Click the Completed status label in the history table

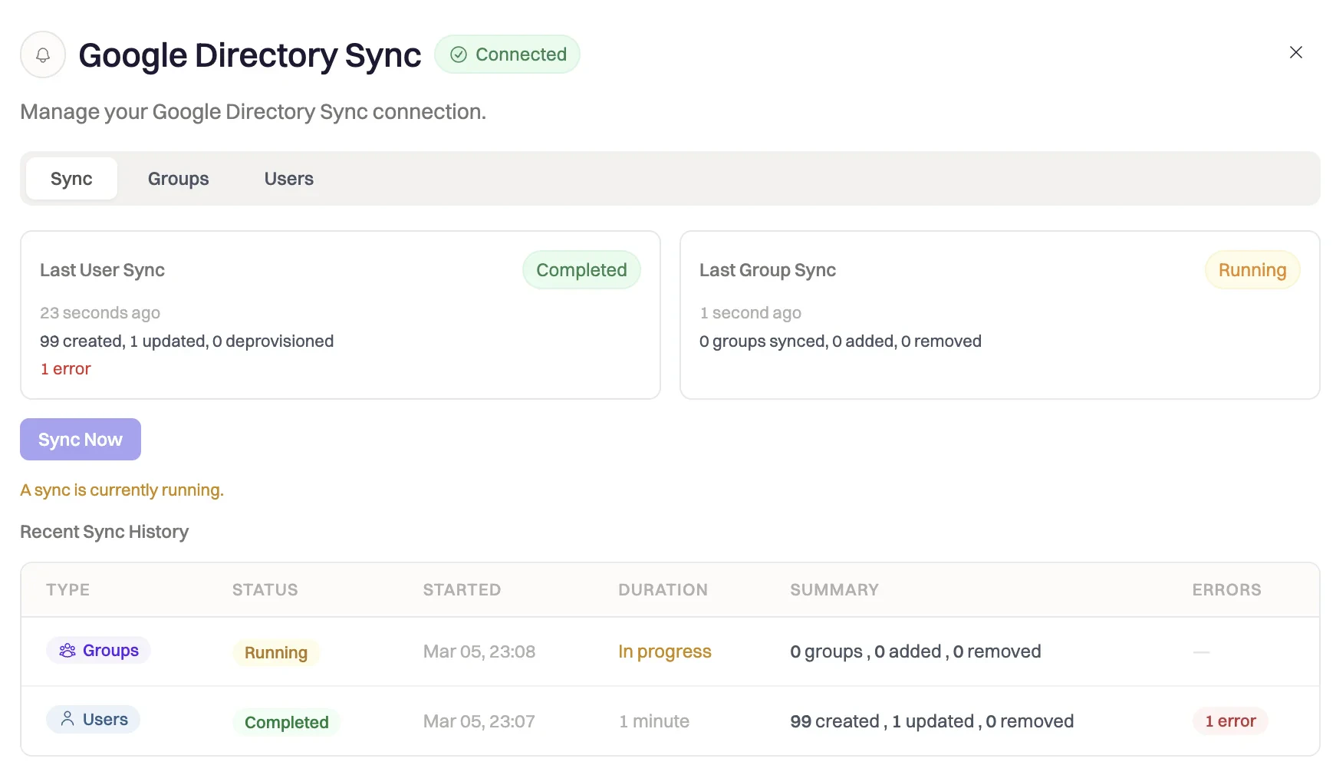tap(287, 721)
